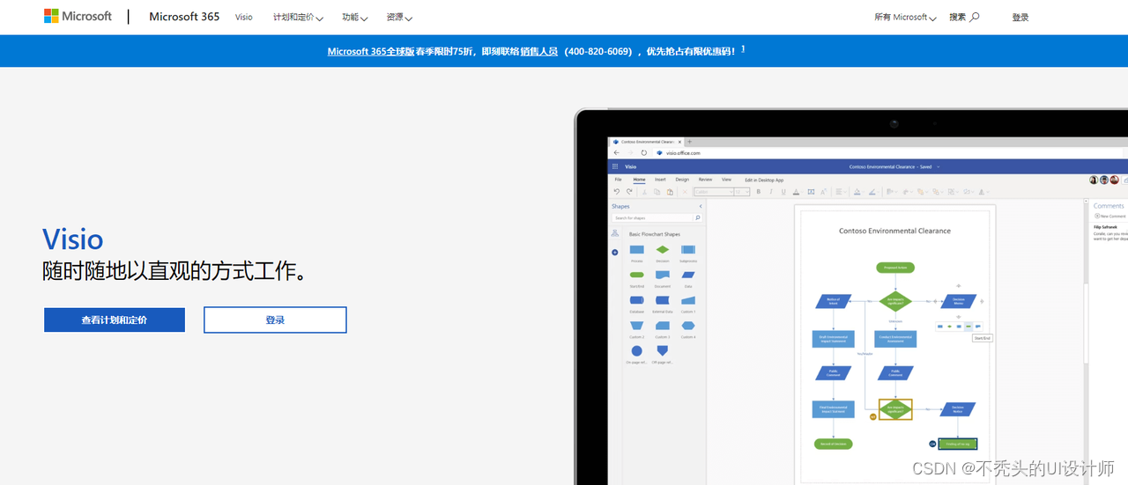Select the Custom 4 hexagon shape

(688, 326)
